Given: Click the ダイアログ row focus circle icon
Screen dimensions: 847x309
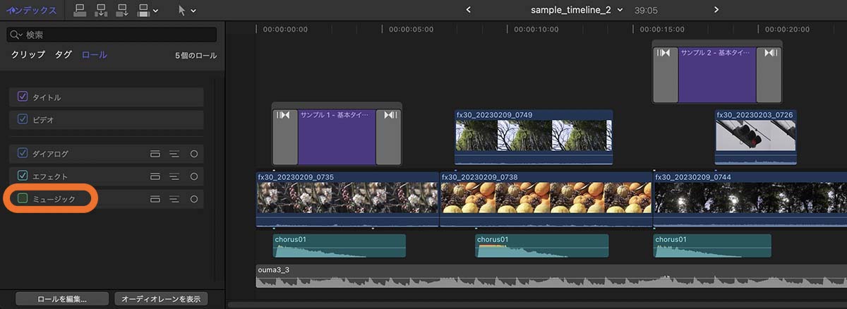Looking at the screenshot, I should tap(194, 153).
